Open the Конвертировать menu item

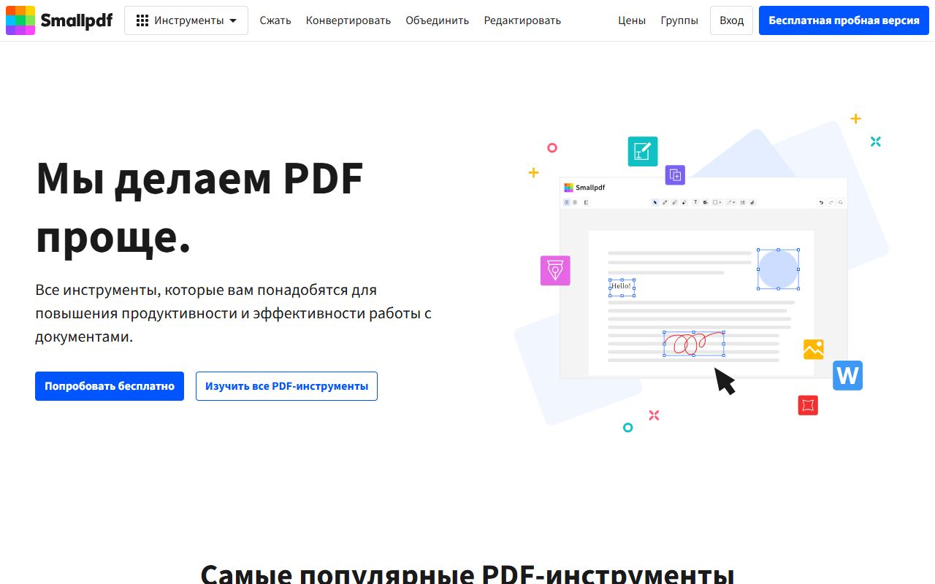(348, 20)
